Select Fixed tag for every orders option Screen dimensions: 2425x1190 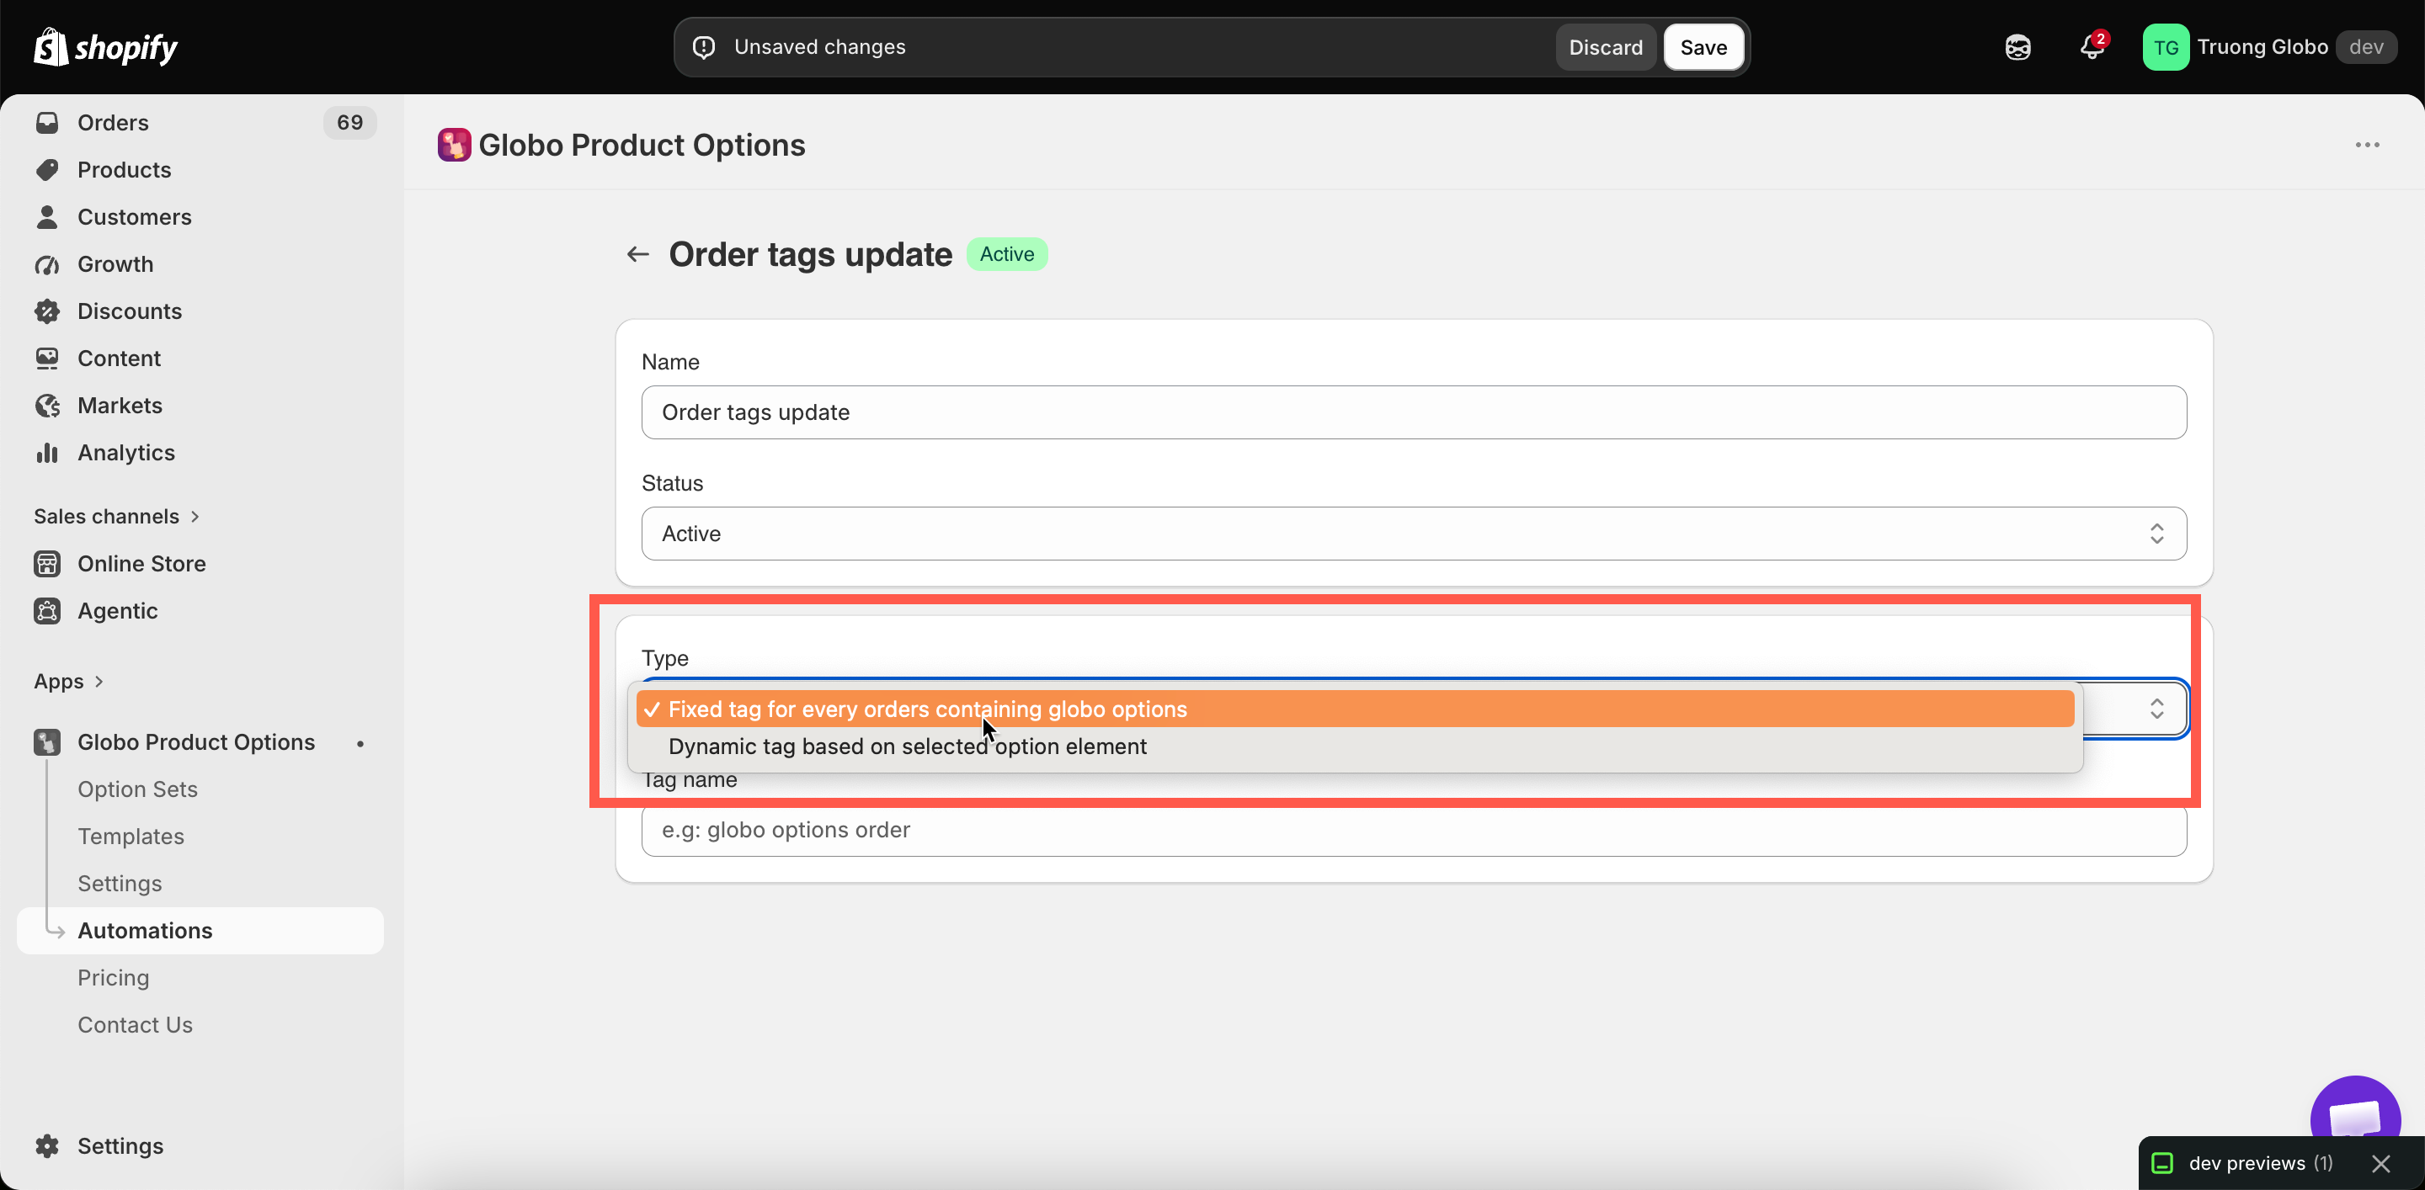(x=1355, y=709)
